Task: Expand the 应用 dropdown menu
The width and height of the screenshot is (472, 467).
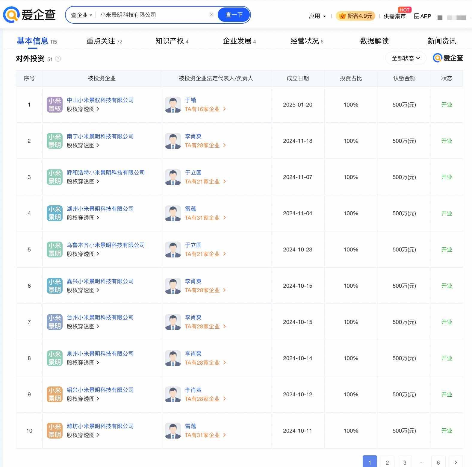Action: point(317,16)
